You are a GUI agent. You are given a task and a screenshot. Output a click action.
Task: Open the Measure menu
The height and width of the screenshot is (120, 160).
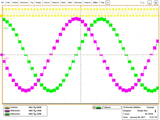tap(56, 3)
